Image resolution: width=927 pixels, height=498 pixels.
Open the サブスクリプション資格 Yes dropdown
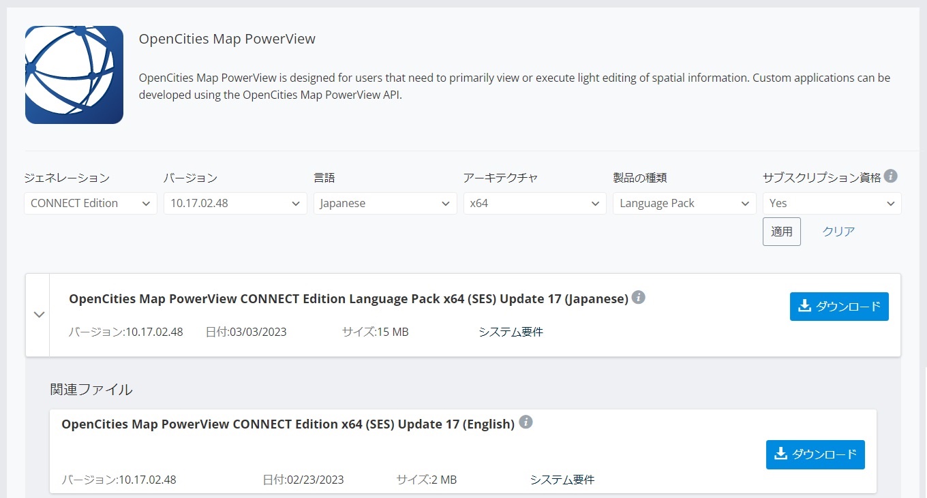point(832,203)
